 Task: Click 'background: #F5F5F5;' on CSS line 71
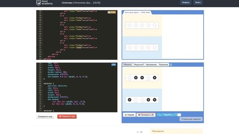tap(58, 97)
